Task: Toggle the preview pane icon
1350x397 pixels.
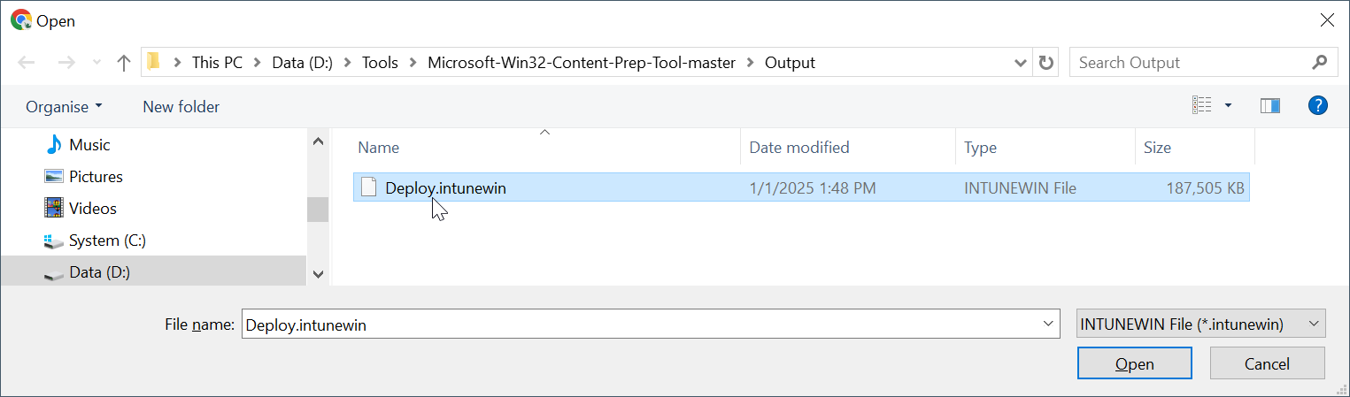Action: coord(1270,106)
